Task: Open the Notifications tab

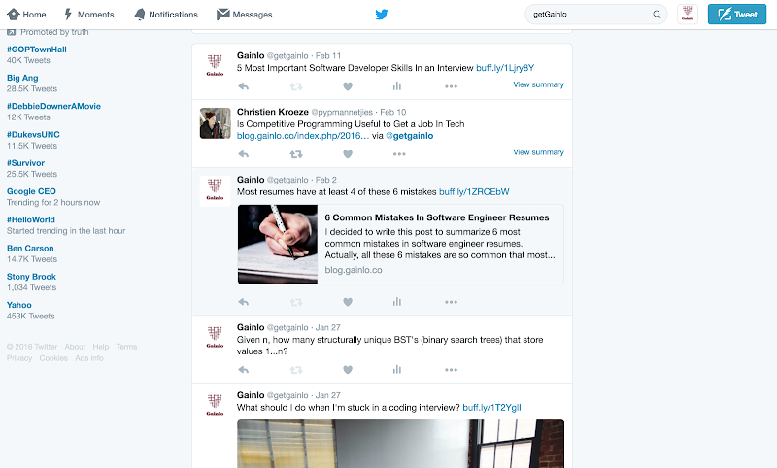Action: (166, 15)
